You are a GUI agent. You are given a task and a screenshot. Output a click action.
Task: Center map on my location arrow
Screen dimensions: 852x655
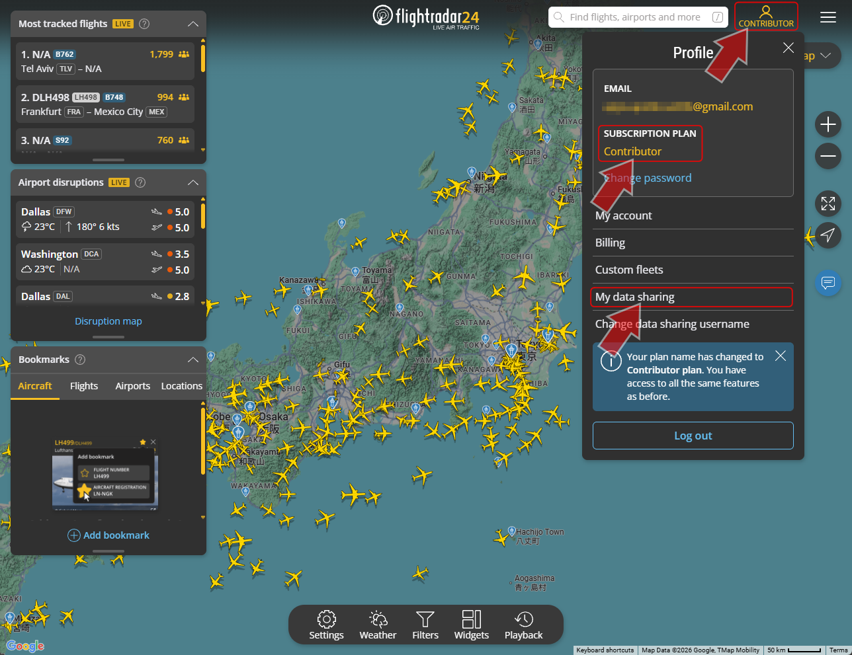point(828,235)
